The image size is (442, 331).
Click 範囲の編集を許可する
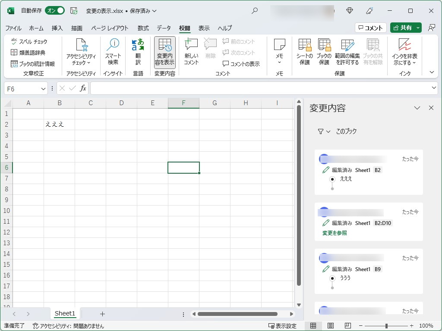347,50
